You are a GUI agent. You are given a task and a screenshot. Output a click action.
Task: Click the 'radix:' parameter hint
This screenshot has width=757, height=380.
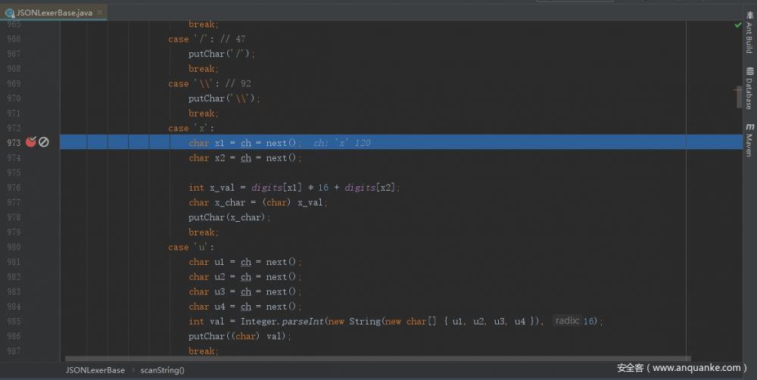567,321
